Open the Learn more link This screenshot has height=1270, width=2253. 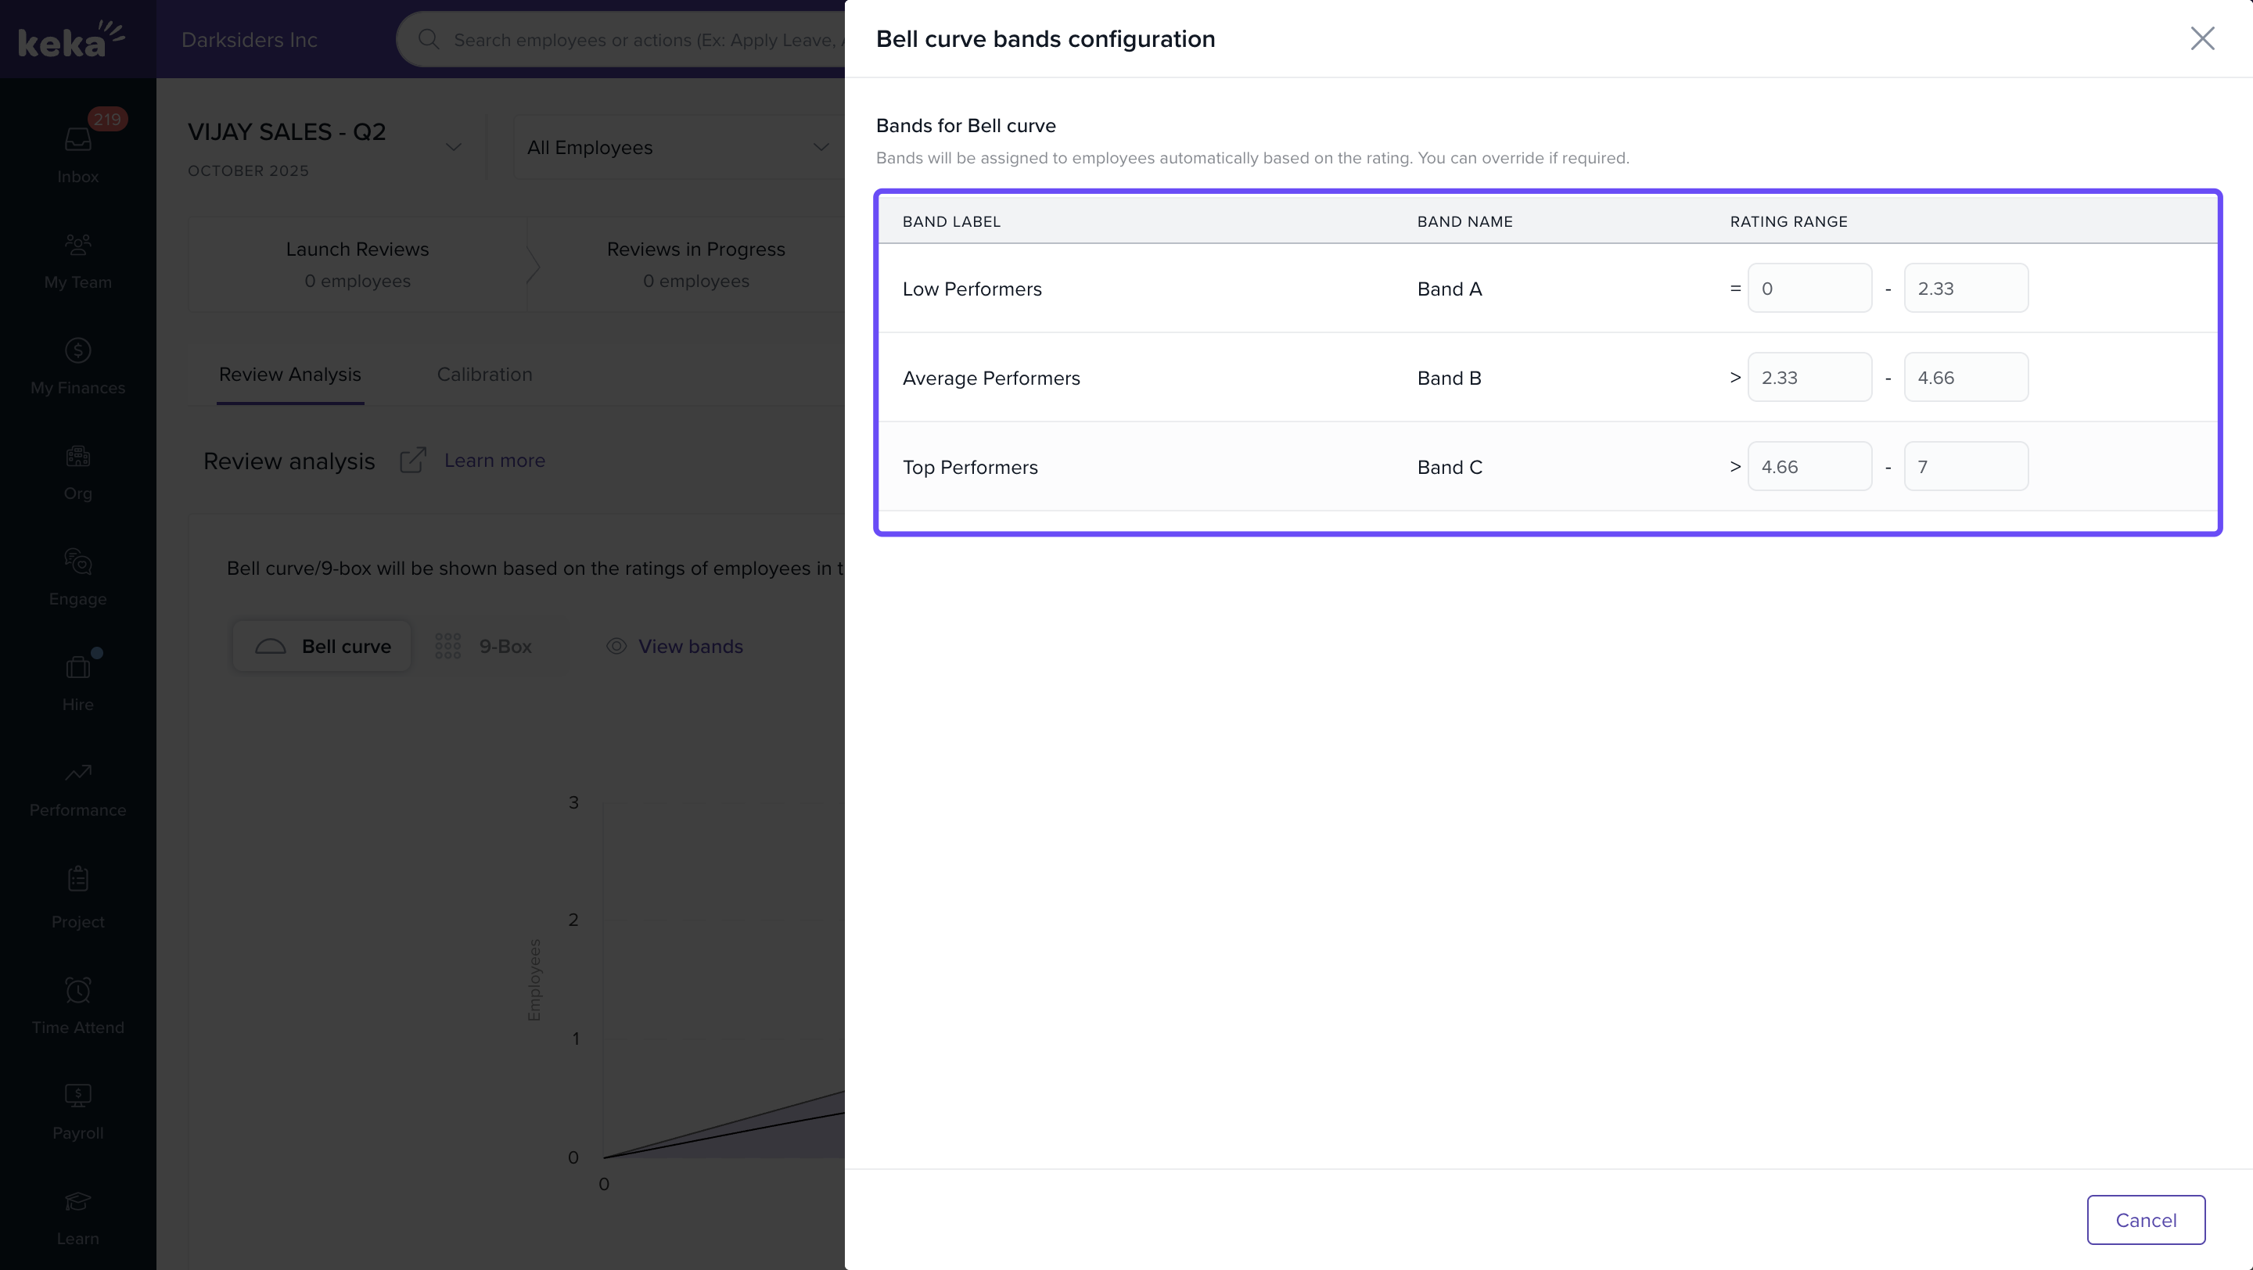494,461
